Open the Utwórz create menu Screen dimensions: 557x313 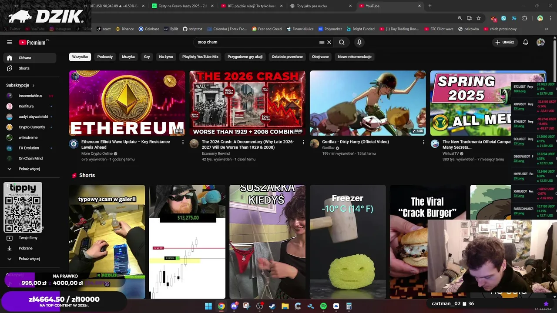pyautogui.click(x=504, y=42)
